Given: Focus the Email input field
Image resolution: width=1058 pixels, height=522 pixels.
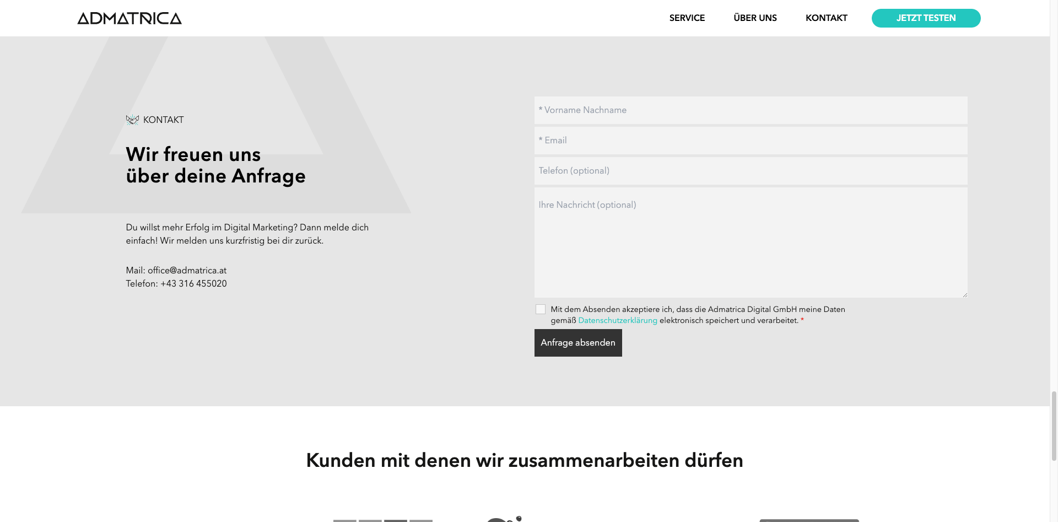Looking at the screenshot, I should pos(751,141).
